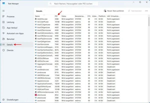Click the three-dot more options icon
Viewport: 150px width, 103px height.
(x=146, y=11)
